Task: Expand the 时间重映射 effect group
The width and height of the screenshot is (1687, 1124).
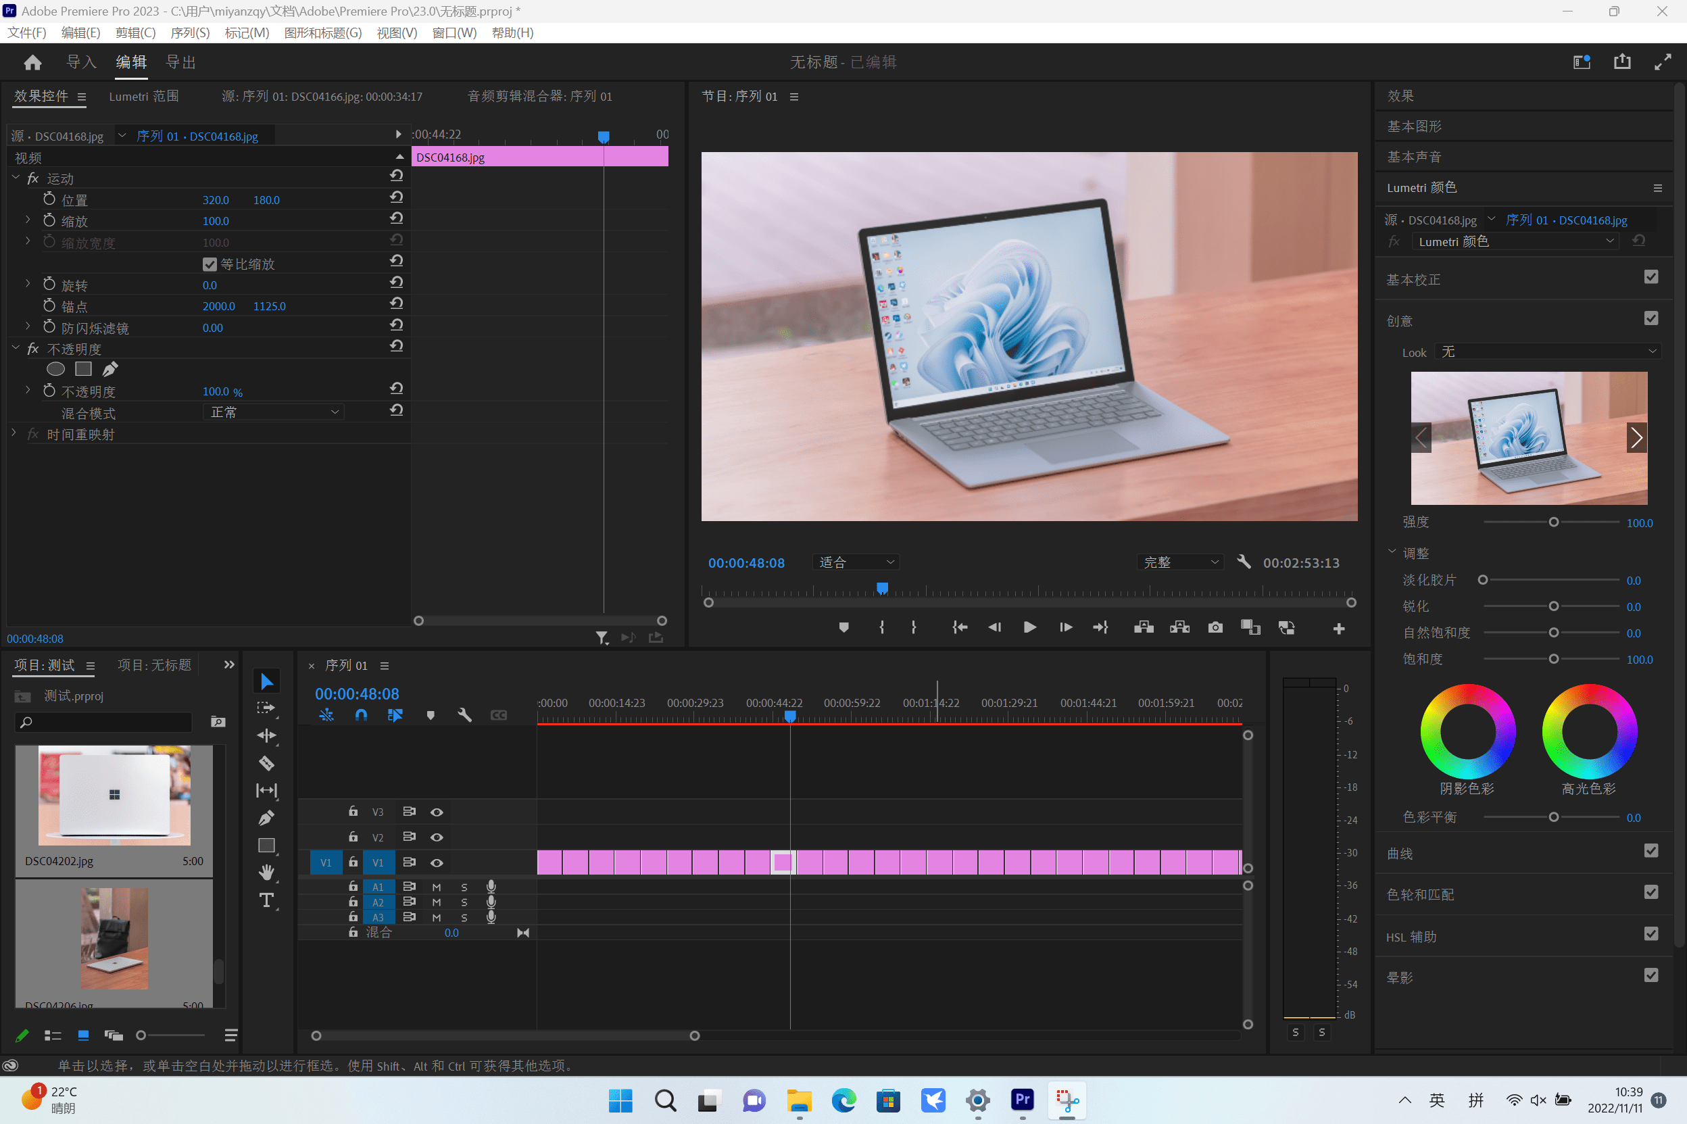Action: [x=14, y=434]
